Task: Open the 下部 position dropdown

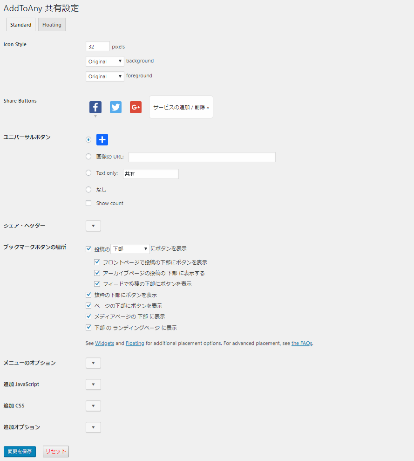Action: pyautogui.click(x=130, y=249)
